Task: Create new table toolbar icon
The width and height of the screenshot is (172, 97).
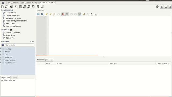Action: pyautogui.click(x=20, y=7)
